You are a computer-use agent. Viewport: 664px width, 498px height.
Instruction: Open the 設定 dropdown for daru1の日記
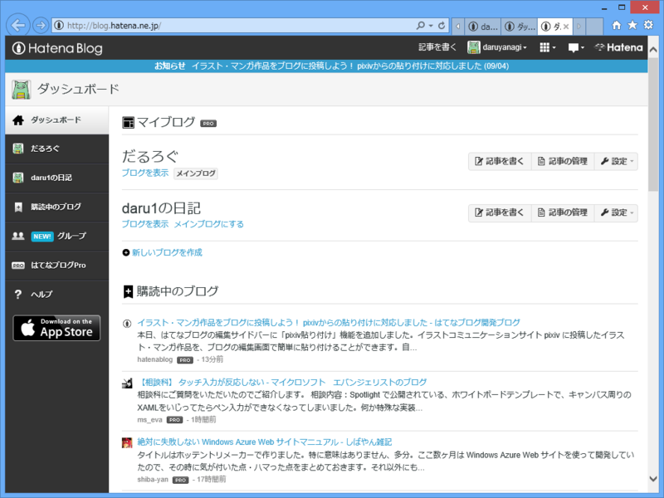(616, 212)
